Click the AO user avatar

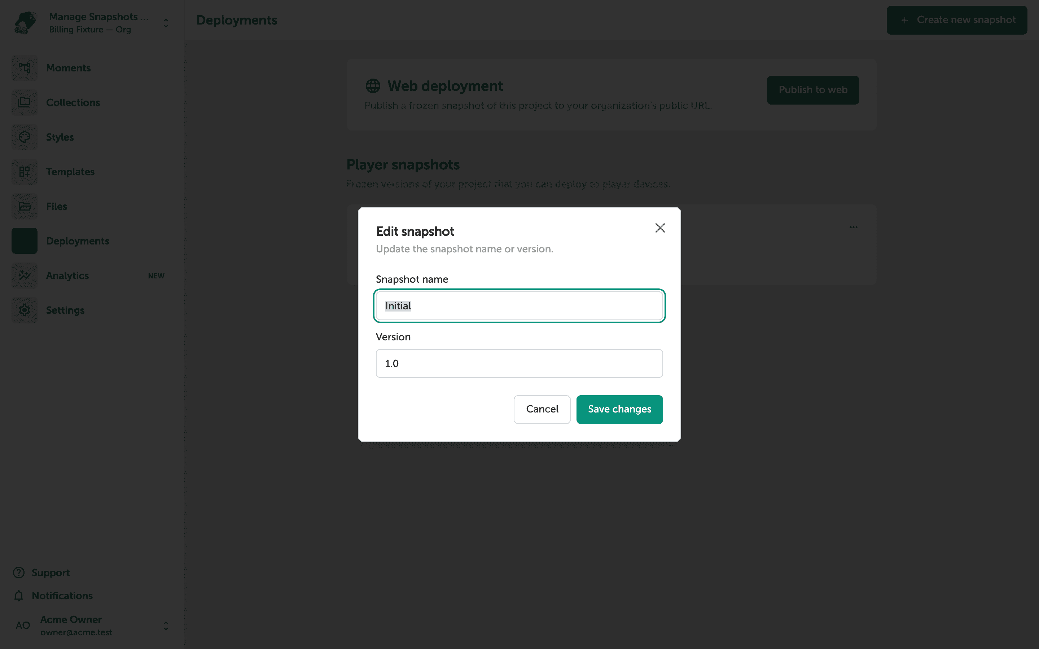[x=23, y=626]
